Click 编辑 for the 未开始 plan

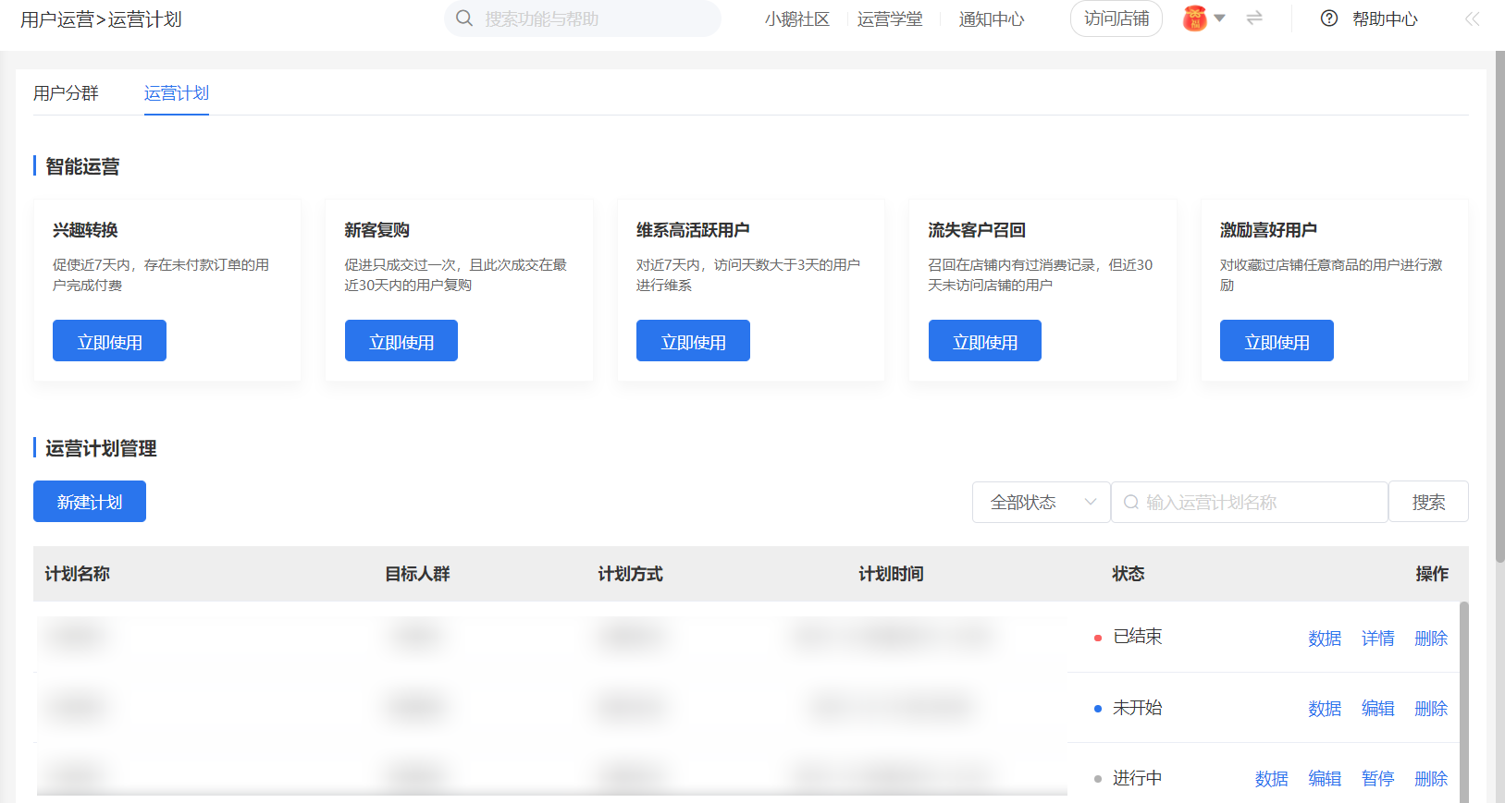[1378, 709]
